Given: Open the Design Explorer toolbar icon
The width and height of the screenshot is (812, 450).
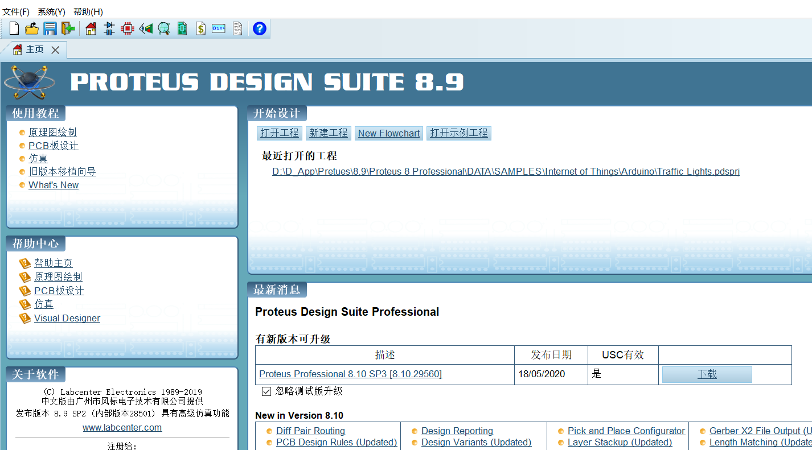Looking at the screenshot, I should 182,28.
